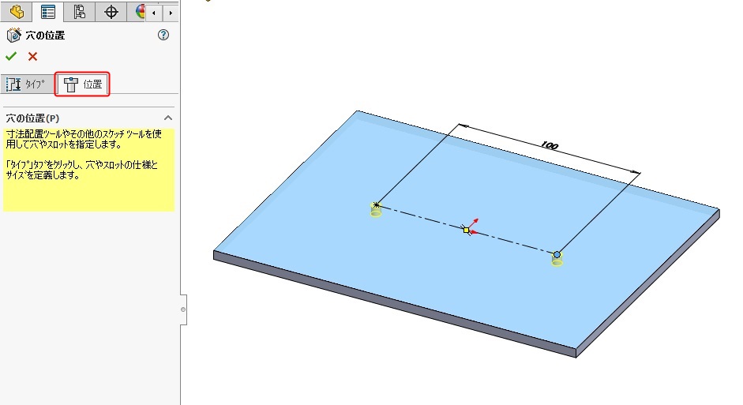This screenshot has width=743, height=405.
Task: Switch to the PropertyManager tab
Action: click(48, 12)
